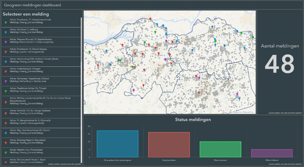Click the Esri, DeLorme, NaturalVue map attribution
The width and height of the screenshot is (304, 167).
tap(242, 112)
